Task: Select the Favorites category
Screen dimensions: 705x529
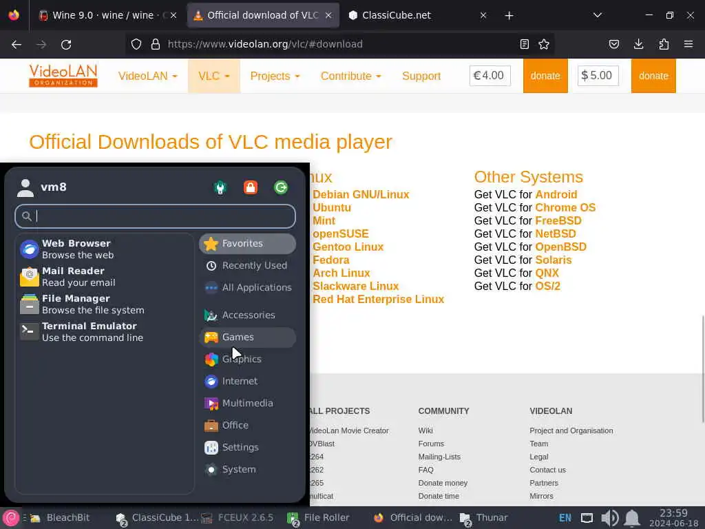Action: click(247, 243)
